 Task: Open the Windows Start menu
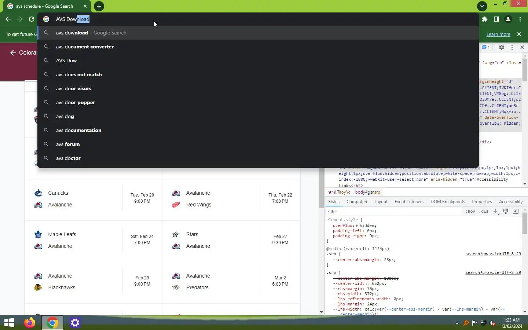click(9, 323)
